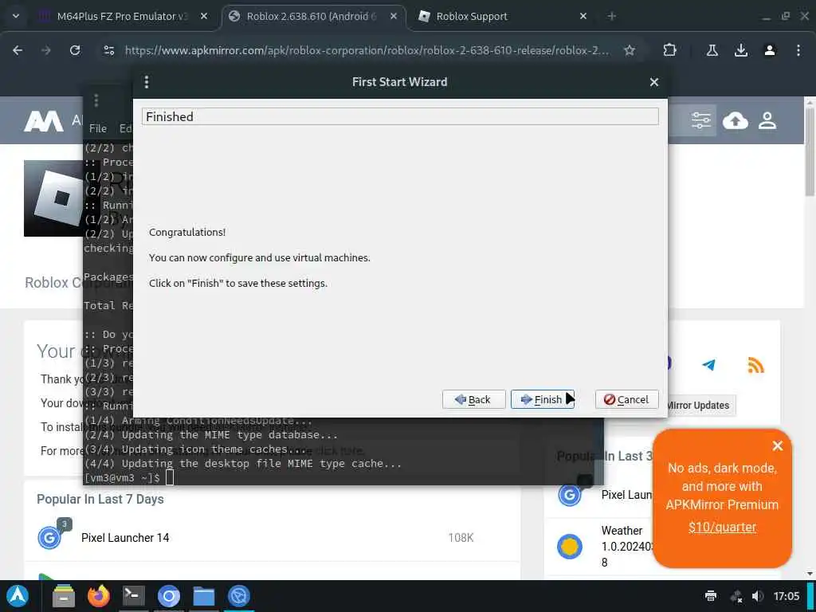This screenshot has width=816, height=612.
Task: Click the APKMirror logo
Action: 44,121
